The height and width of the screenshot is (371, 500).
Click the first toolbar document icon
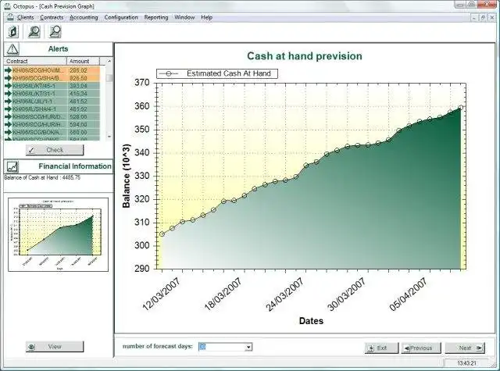12,31
